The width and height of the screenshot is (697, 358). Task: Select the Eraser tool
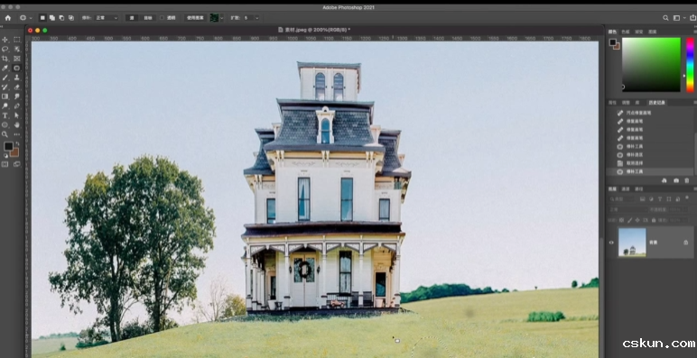point(17,87)
